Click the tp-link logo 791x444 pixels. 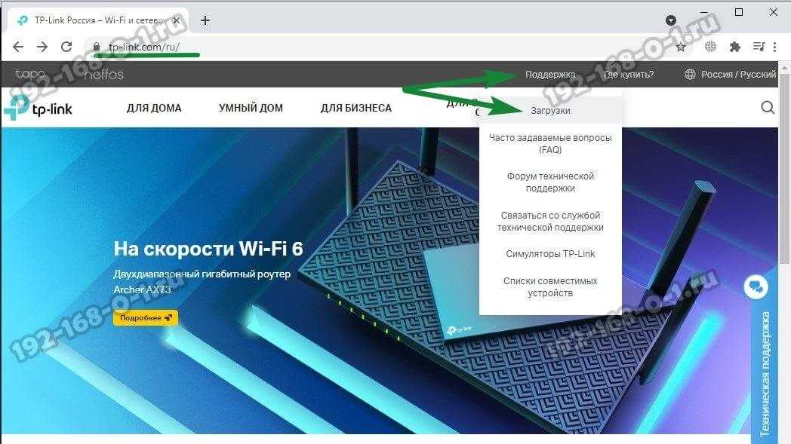38,107
